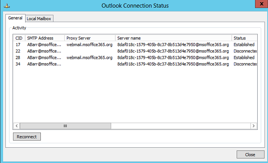The width and height of the screenshot is (268, 163).
Task: Sort by the Proxy Server column header
Action: click(x=90, y=38)
